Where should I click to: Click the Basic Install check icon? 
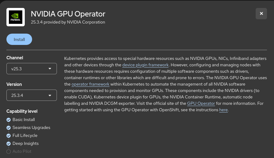pyautogui.click(x=9, y=120)
